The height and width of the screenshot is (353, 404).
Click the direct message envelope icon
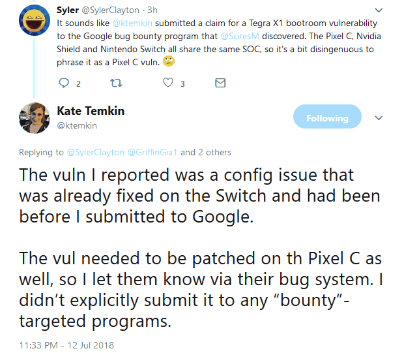tap(220, 83)
